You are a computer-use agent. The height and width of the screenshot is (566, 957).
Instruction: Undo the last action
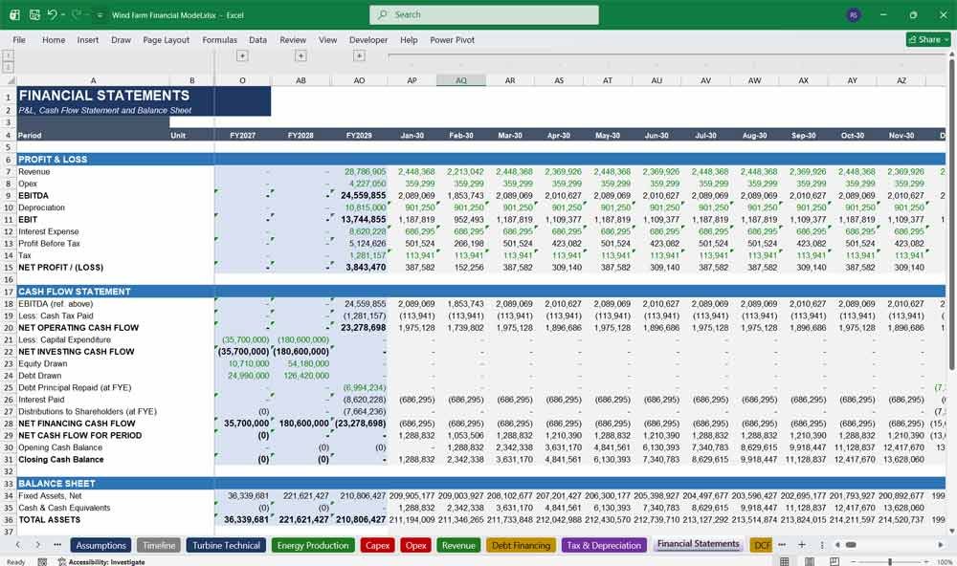[52, 14]
